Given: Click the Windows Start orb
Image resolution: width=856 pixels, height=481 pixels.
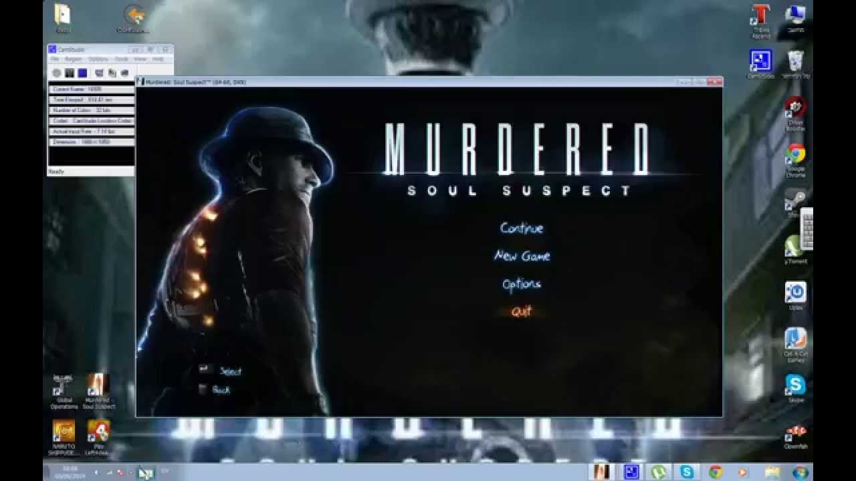Looking at the screenshot, I should (800, 472).
